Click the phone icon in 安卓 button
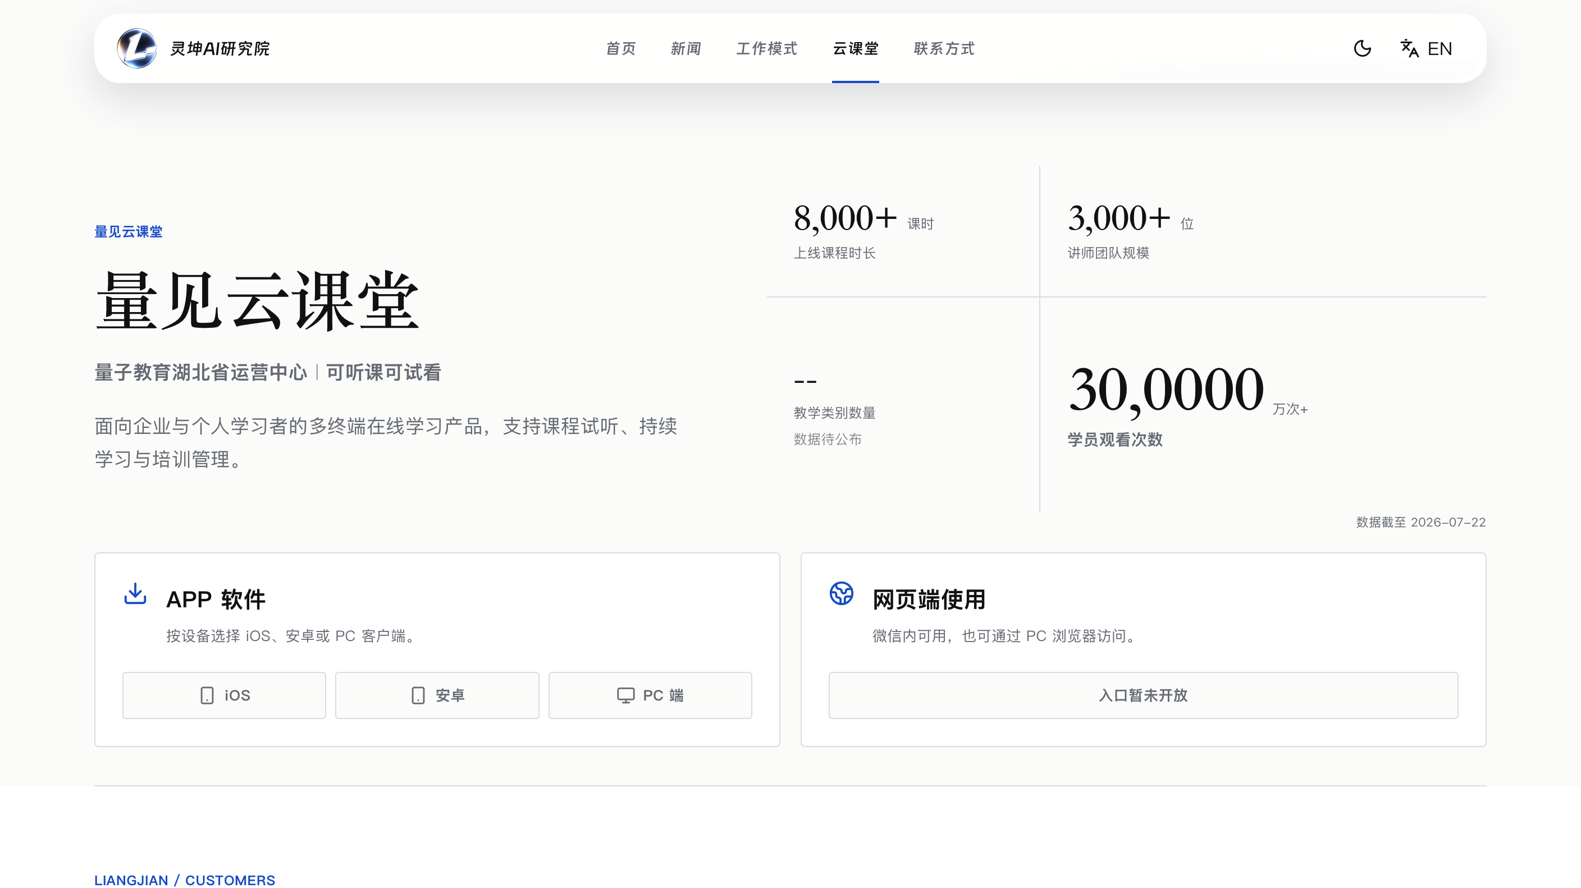 click(x=418, y=695)
